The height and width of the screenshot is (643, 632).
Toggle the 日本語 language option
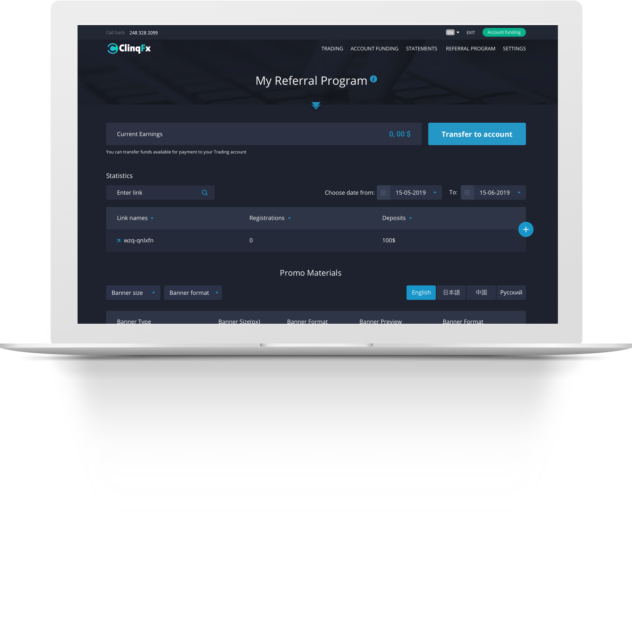coord(451,292)
